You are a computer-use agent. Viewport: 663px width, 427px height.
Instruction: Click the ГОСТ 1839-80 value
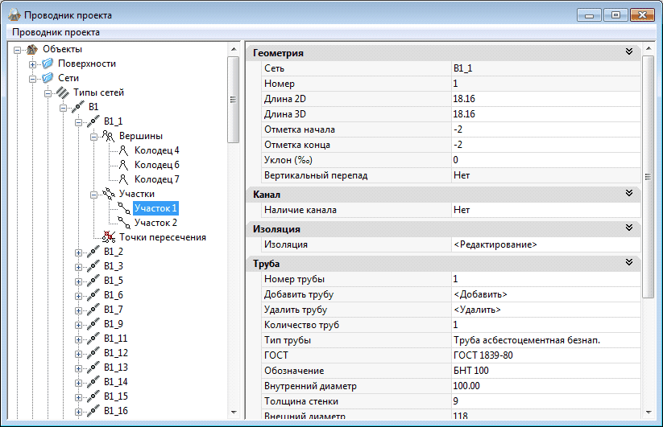[x=483, y=355]
